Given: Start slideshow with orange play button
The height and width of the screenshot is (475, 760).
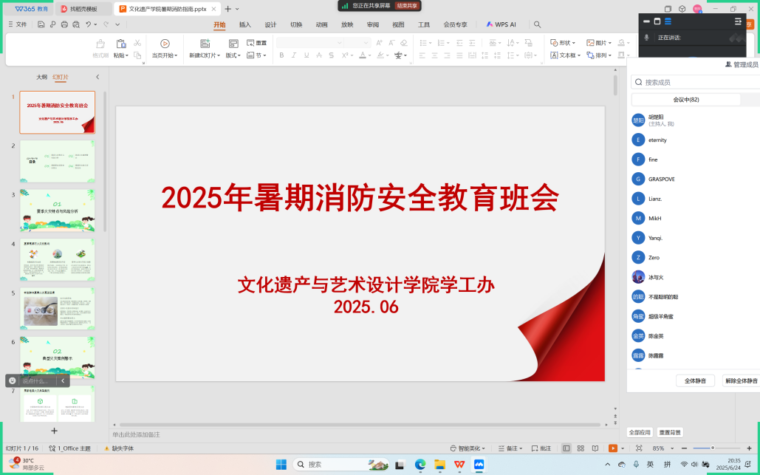Looking at the screenshot, I should coord(613,448).
